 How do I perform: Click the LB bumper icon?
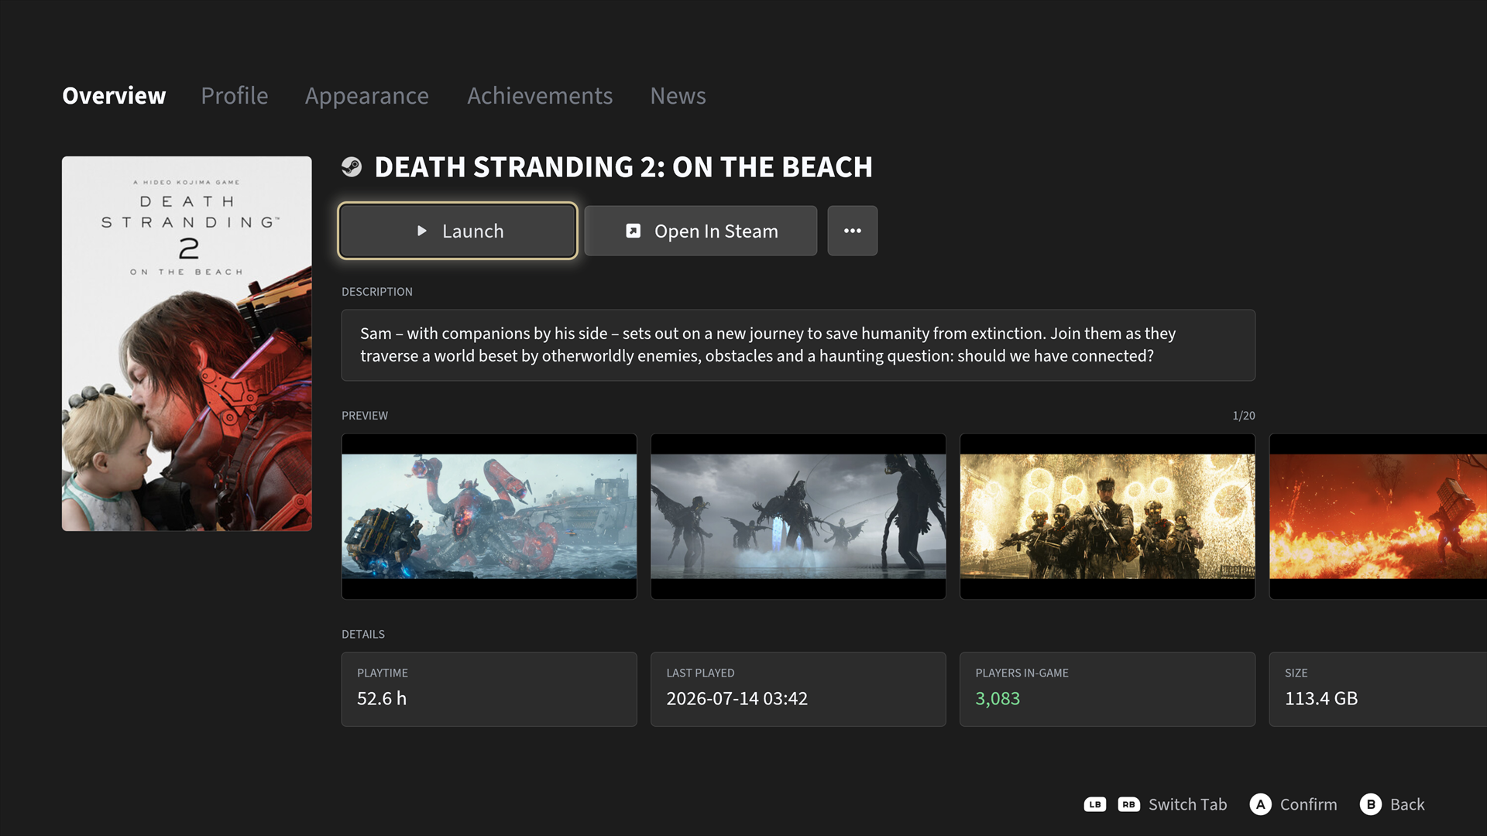1095,805
